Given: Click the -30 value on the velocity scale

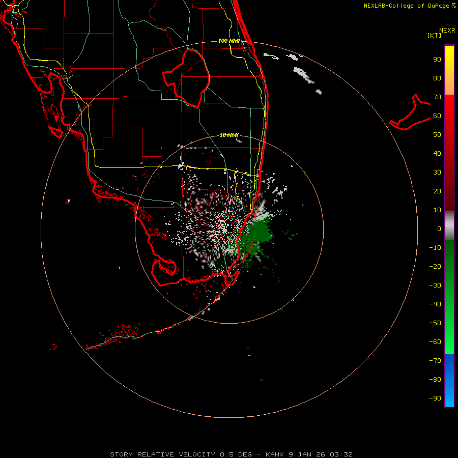Looking at the screenshot, I should (x=435, y=285).
